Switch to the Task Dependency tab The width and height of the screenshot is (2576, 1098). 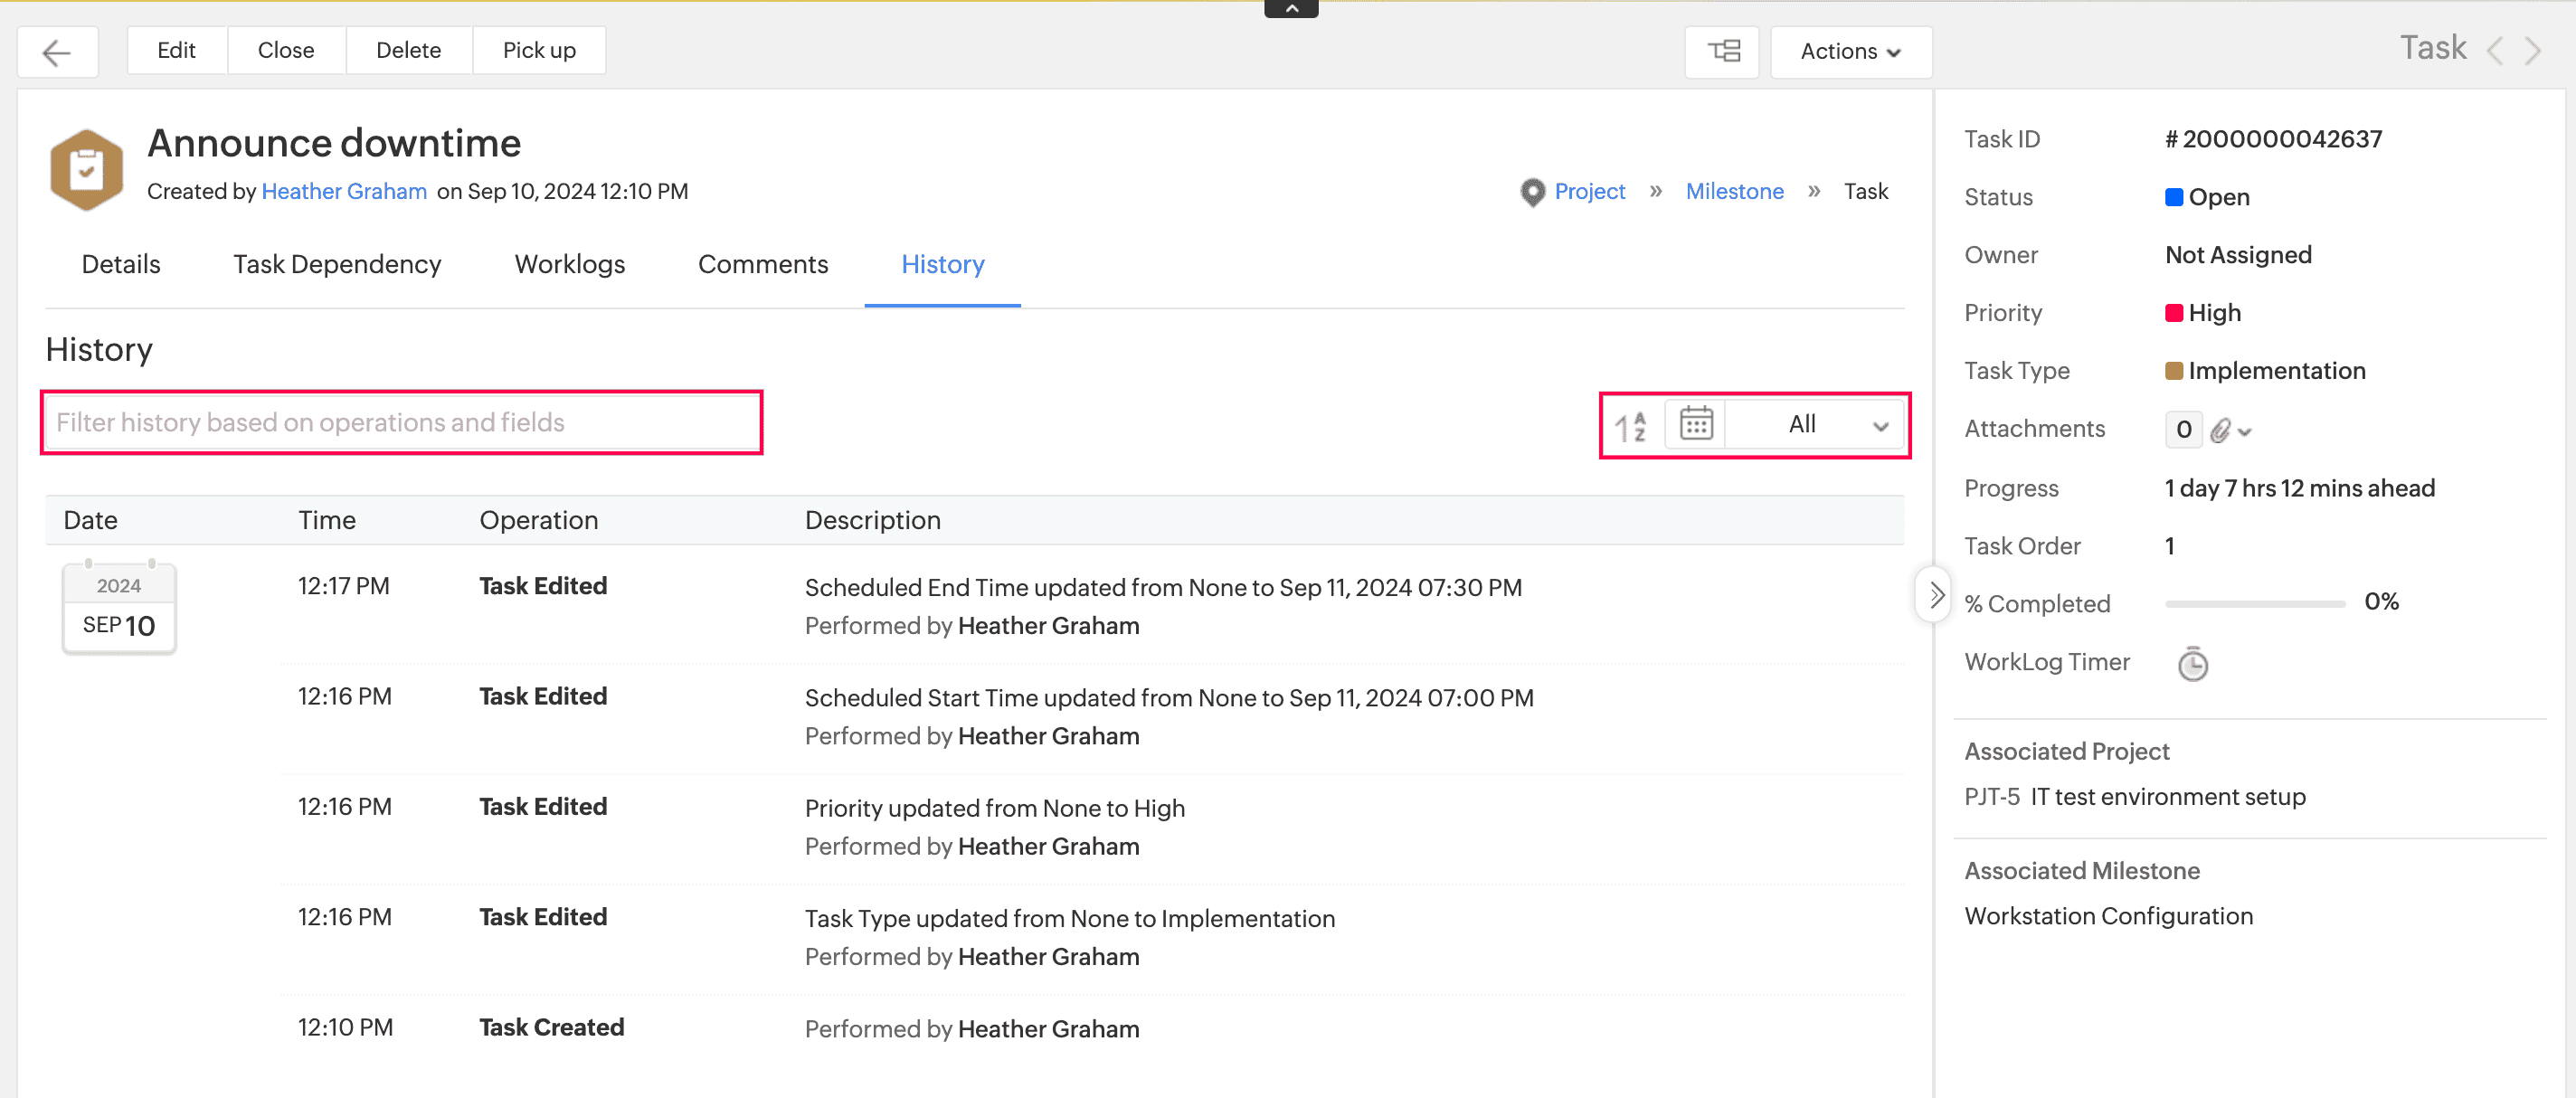click(337, 265)
